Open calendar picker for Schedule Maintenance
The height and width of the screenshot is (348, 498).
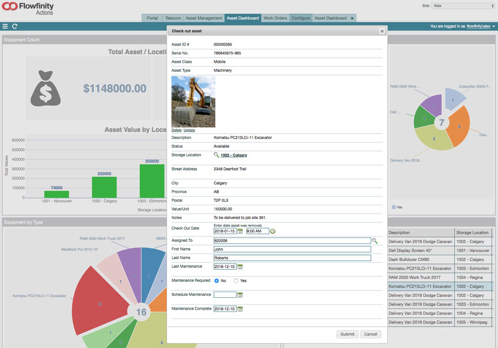pos(240,295)
